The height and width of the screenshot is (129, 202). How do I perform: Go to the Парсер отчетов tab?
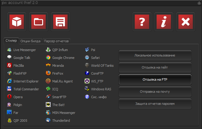click(x=56, y=41)
